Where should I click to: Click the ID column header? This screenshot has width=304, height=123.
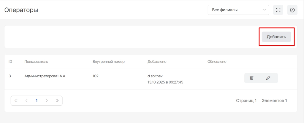coord(10,62)
